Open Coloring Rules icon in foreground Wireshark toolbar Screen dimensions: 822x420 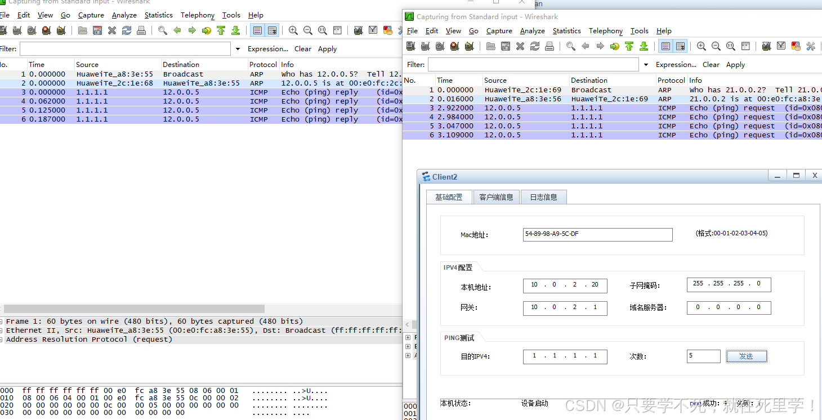click(796, 46)
